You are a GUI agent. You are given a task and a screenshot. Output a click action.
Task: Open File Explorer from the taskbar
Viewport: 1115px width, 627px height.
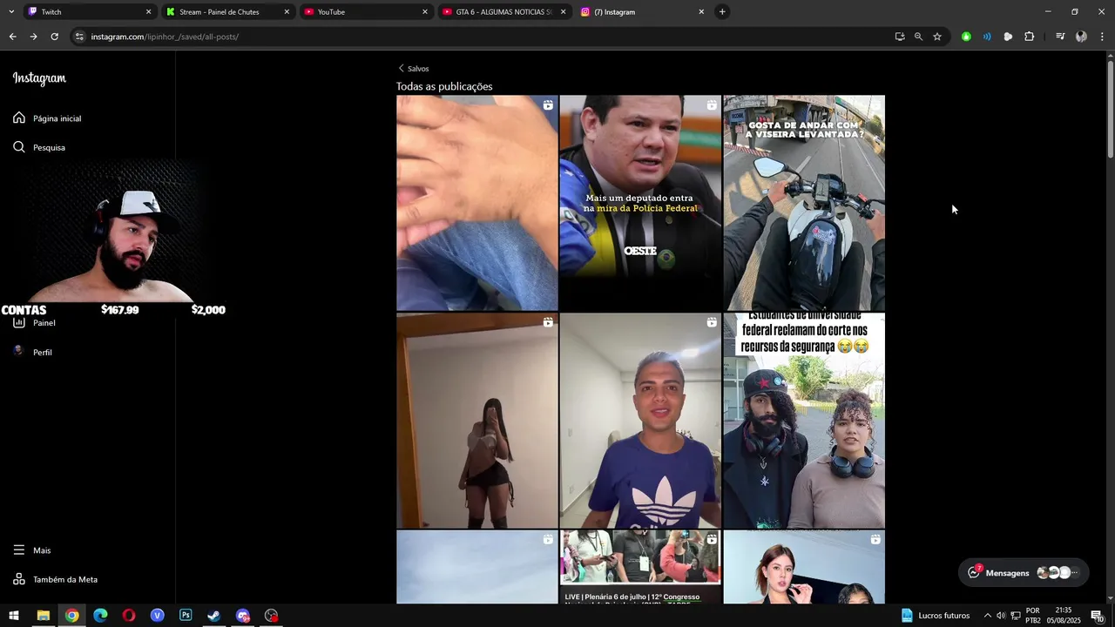[43, 616]
